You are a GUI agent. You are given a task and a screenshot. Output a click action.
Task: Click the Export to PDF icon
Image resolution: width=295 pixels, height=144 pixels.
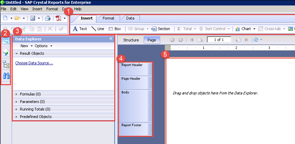[58, 18]
